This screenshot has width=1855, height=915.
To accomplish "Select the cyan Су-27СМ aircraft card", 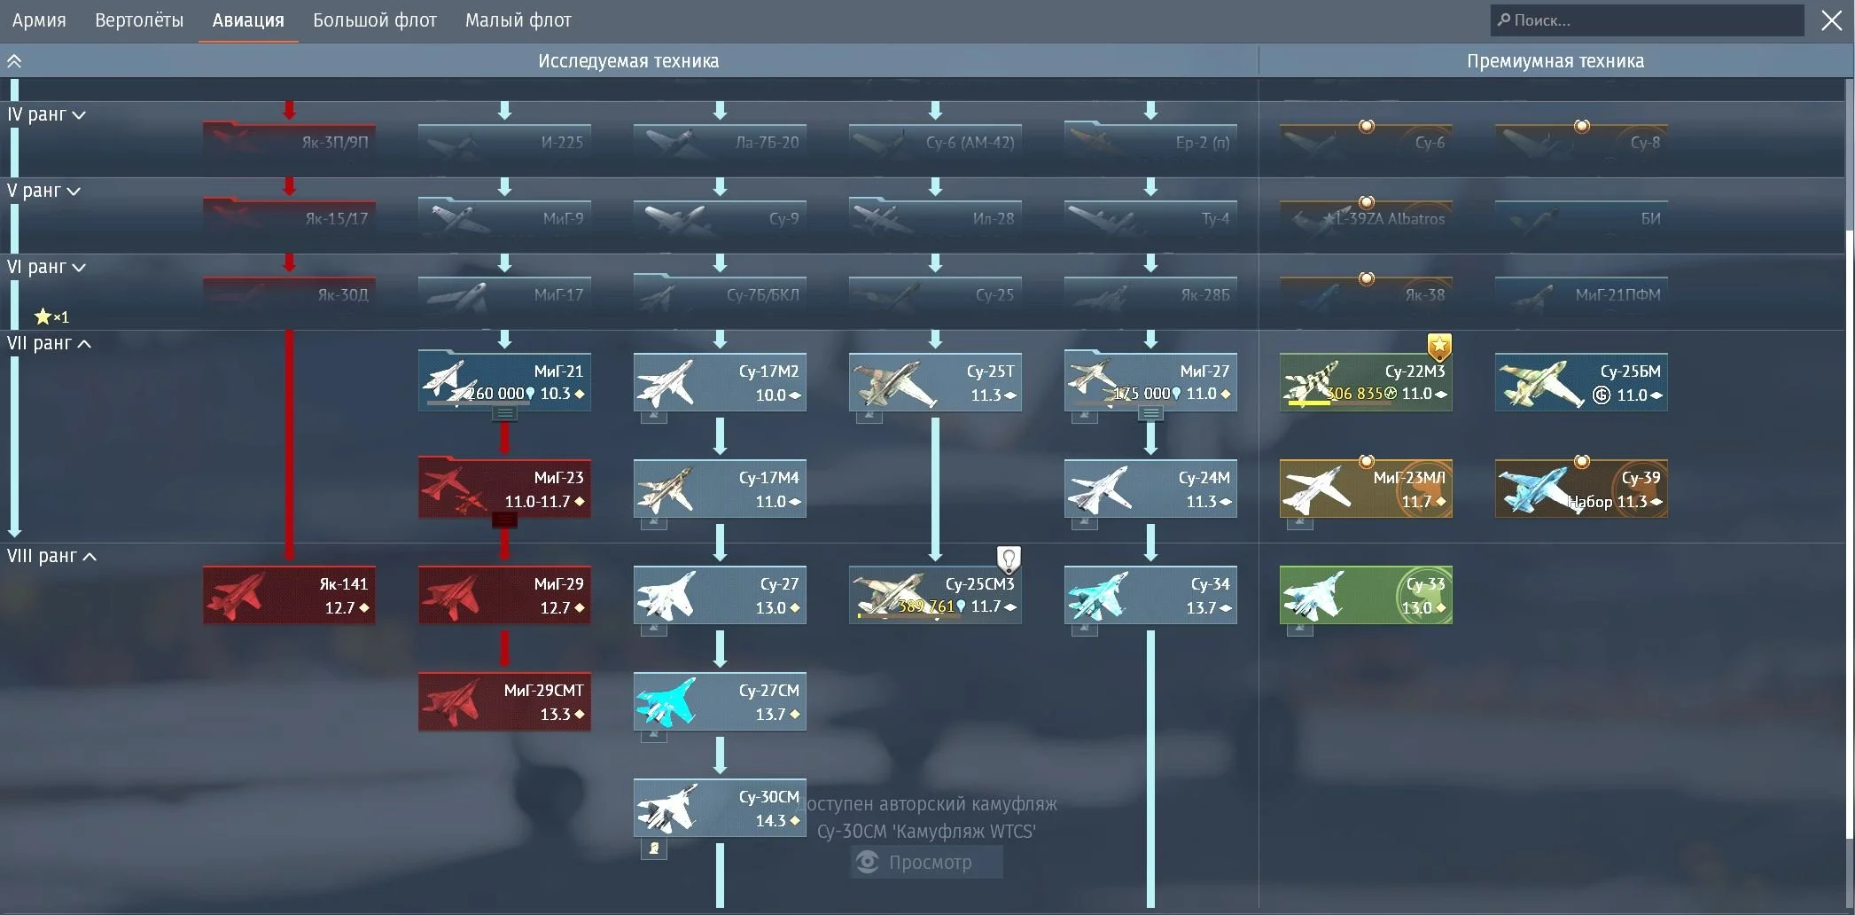I will (x=719, y=701).
